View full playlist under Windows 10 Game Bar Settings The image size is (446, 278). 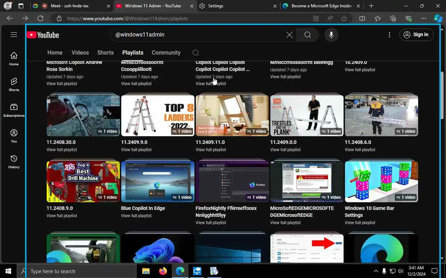pyautogui.click(x=360, y=223)
